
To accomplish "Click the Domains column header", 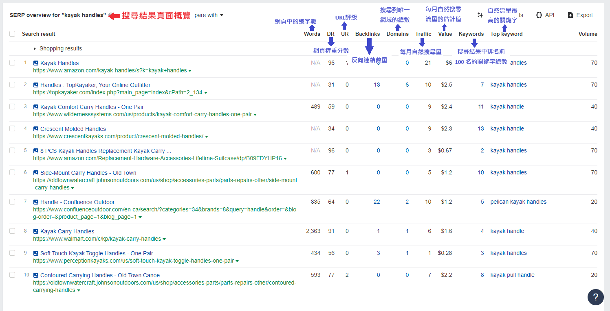I will pos(398,34).
